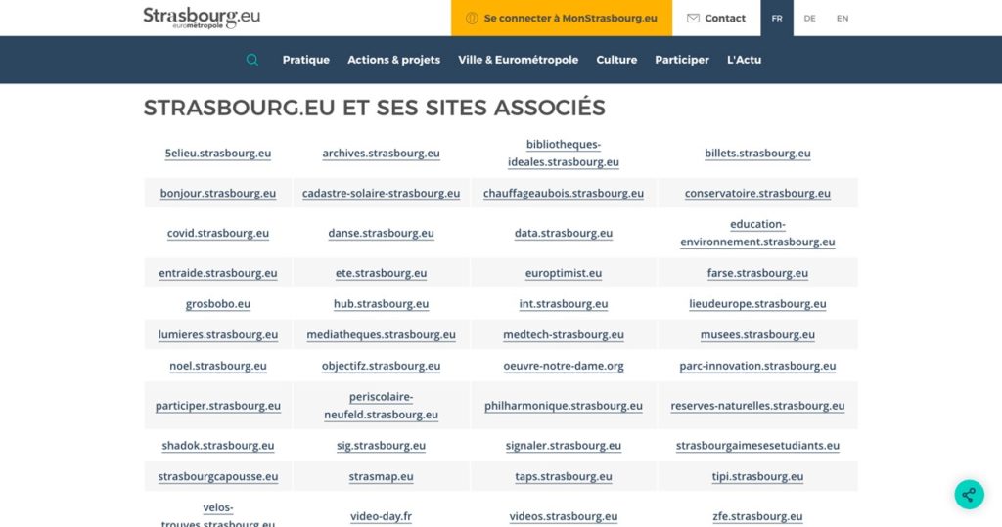1002x527 pixels.
Task: Visit data.strasbourg.eu site link
Action: click(564, 234)
